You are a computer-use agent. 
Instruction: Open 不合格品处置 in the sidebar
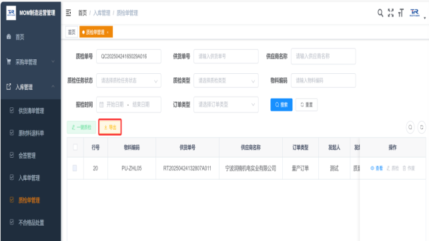(x=31, y=222)
